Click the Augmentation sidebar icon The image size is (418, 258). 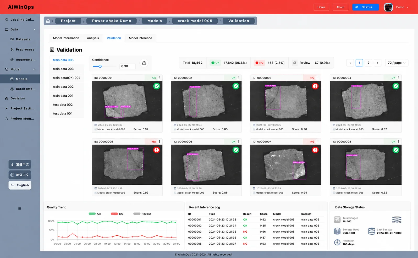point(12,60)
